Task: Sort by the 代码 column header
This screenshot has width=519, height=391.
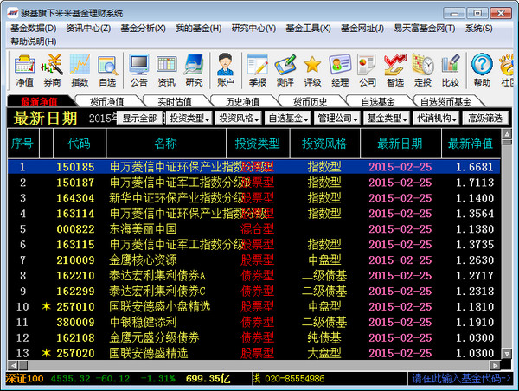Action: pos(79,144)
